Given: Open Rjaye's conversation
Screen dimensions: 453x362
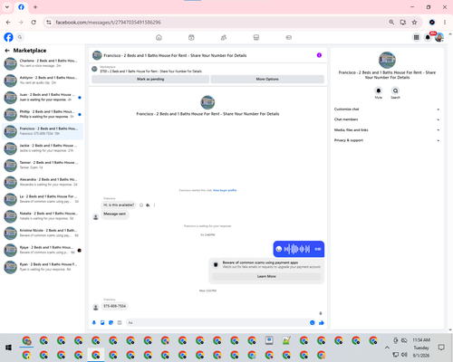Looking at the screenshot, I should point(43,250).
